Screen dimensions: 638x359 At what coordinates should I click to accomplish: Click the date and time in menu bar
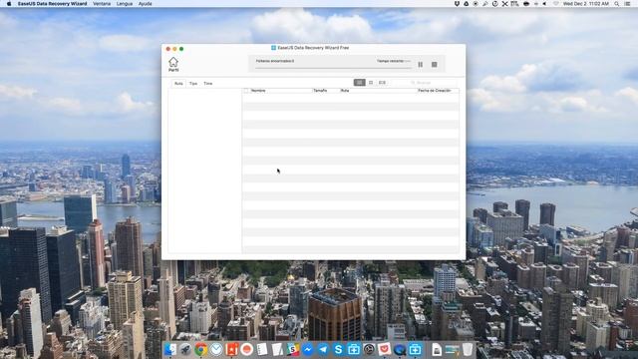point(585,4)
